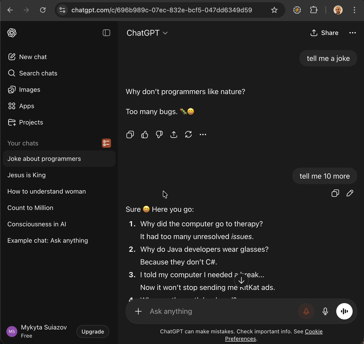The height and width of the screenshot is (344, 364).
Task: Open the 'Jesus is King' chat
Action: click(x=27, y=175)
